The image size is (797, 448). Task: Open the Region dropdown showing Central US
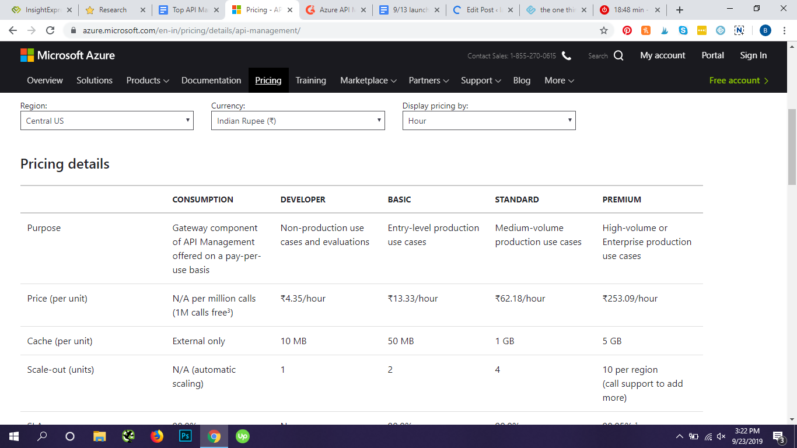(107, 121)
